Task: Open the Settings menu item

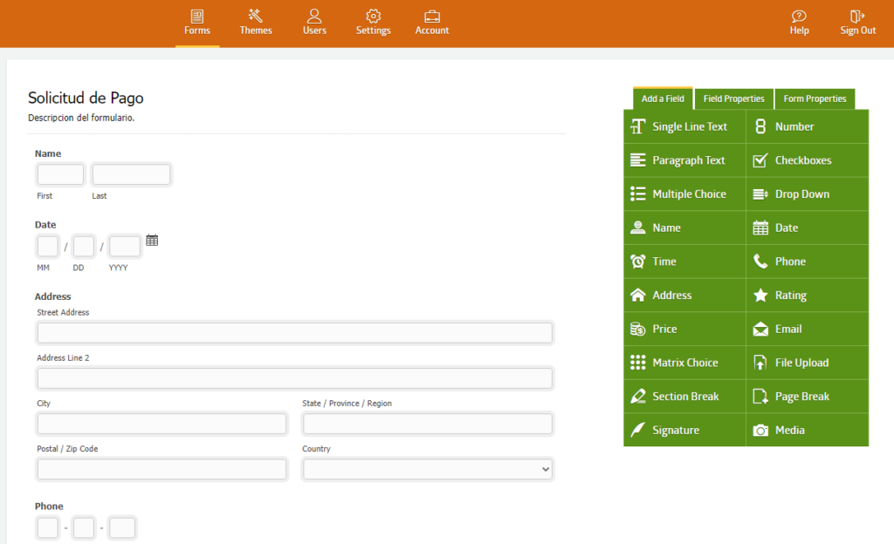Action: [x=373, y=23]
